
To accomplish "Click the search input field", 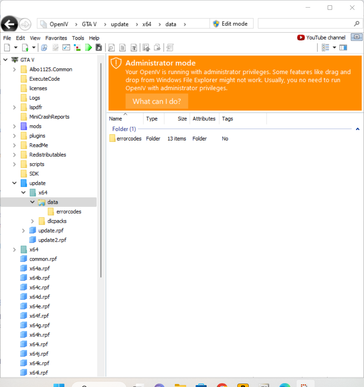I will [x=305, y=24].
